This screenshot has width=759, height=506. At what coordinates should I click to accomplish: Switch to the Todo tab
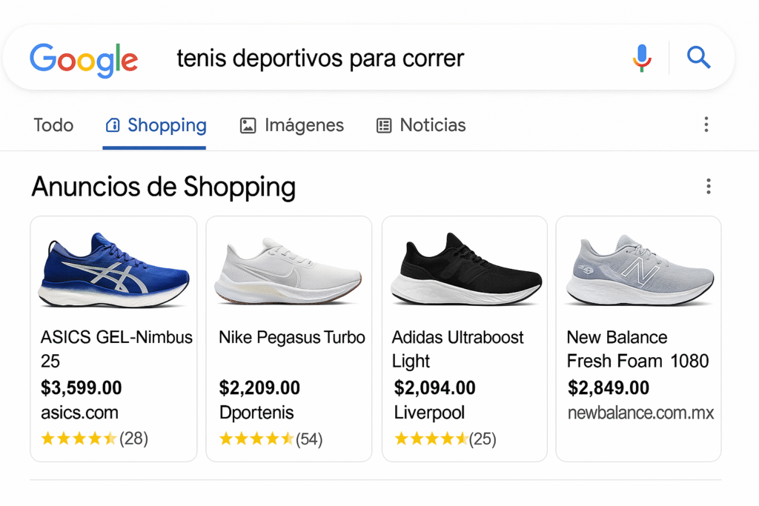[x=53, y=125]
